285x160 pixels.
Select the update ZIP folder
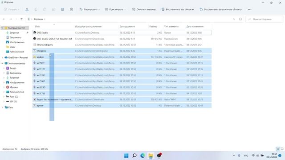[122, 57]
